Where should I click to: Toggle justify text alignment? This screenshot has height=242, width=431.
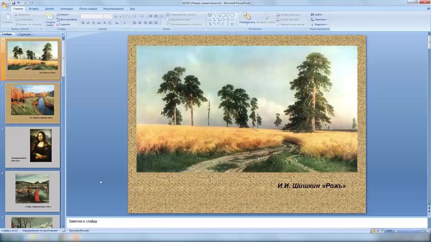(x=150, y=23)
